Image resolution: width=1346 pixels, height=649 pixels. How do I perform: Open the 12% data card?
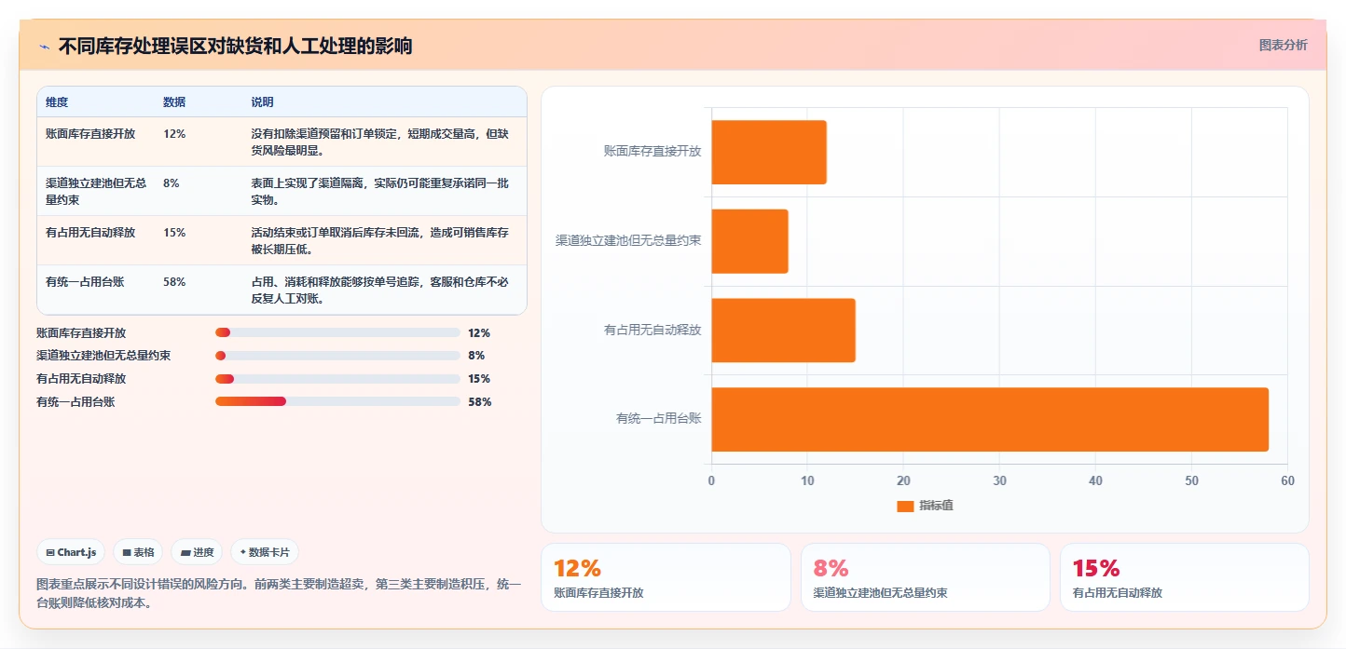(666, 577)
